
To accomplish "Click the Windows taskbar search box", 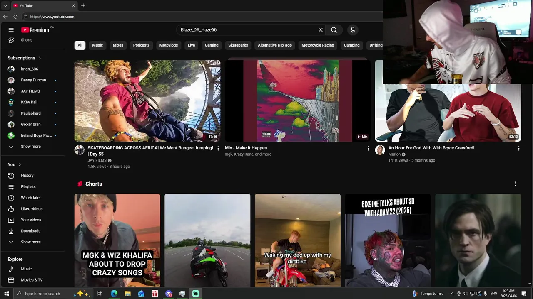I will (x=52, y=294).
